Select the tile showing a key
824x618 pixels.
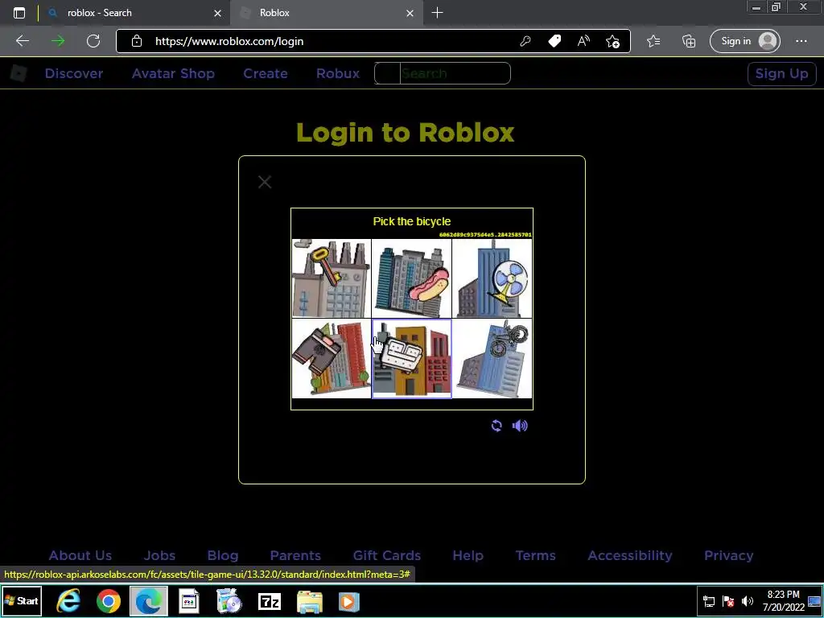332,278
